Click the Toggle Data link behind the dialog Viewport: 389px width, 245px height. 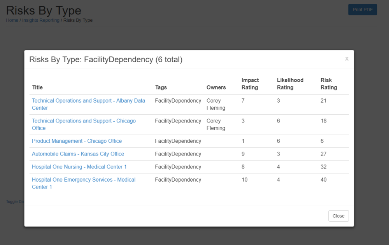[15, 201]
